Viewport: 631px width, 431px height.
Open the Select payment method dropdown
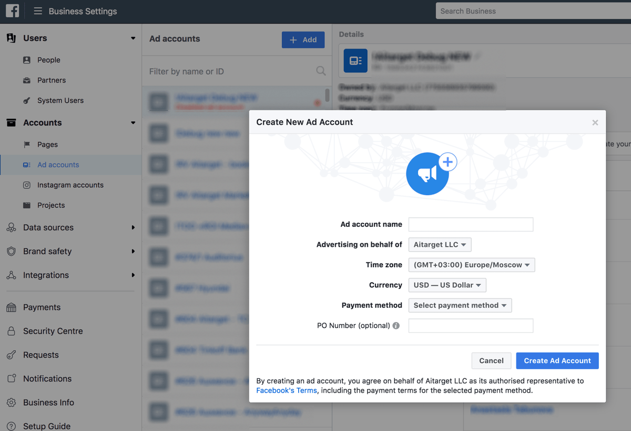(x=460, y=305)
